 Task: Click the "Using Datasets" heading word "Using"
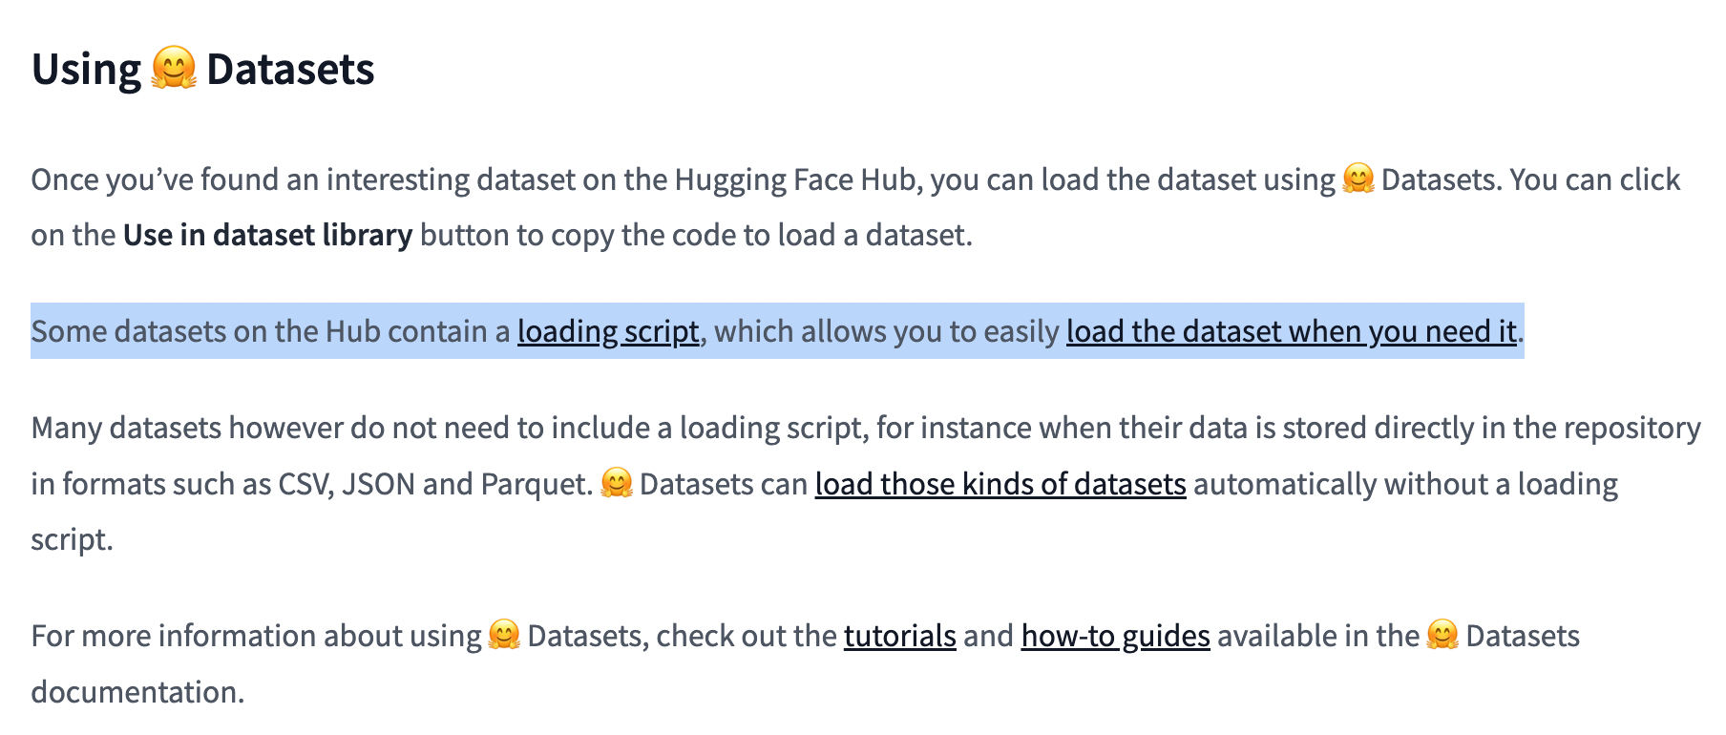[x=87, y=70]
